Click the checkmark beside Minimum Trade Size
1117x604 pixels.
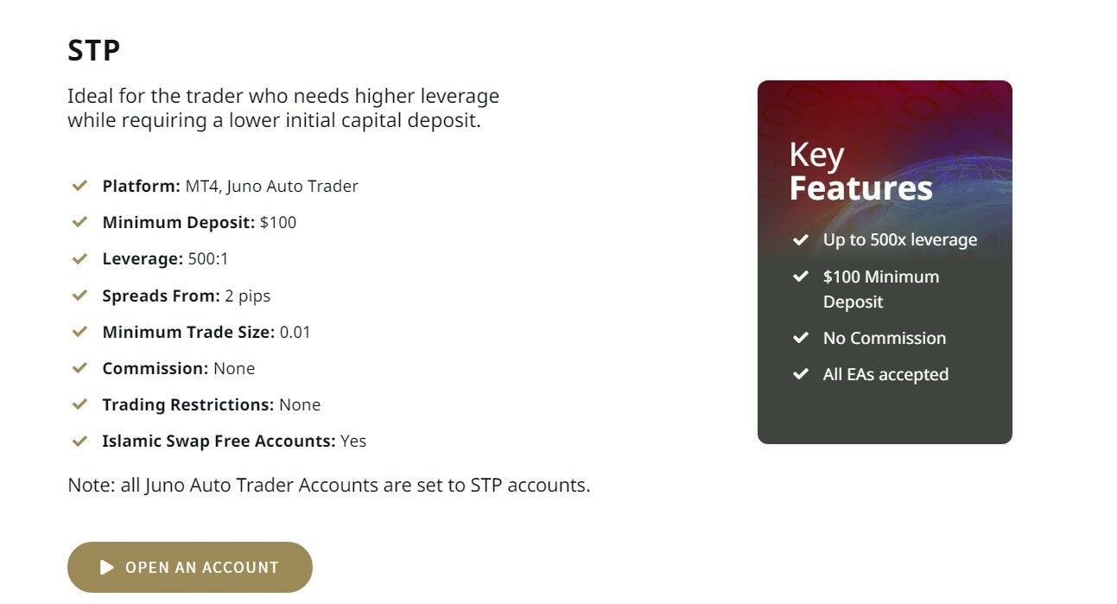[x=79, y=332]
